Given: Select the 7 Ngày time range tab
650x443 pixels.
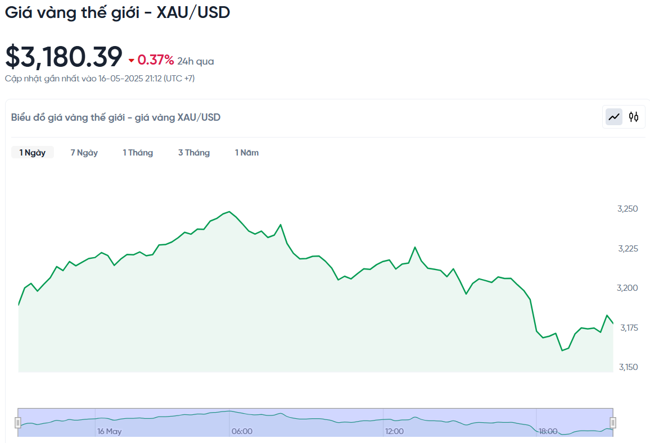Looking at the screenshot, I should click(x=84, y=152).
